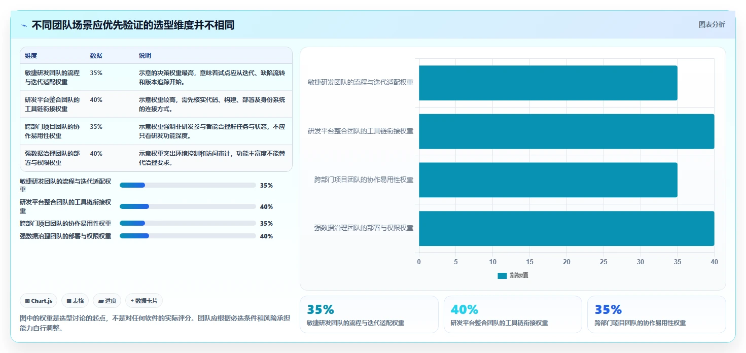The image size is (746, 353).
Task: Click the description starting 示意权重强调非研发参与者
Action: (x=212, y=131)
